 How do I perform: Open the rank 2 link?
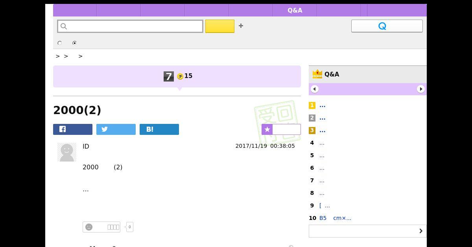click(x=323, y=118)
